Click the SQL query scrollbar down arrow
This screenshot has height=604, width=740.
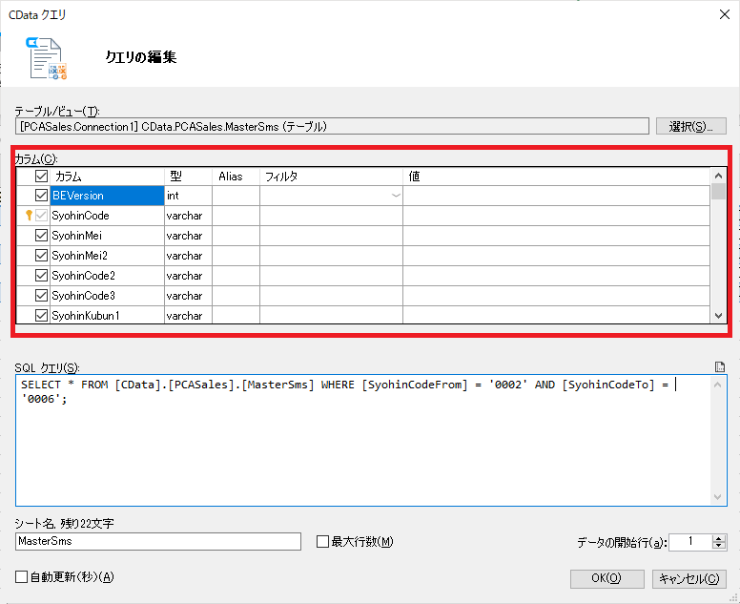click(x=718, y=497)
